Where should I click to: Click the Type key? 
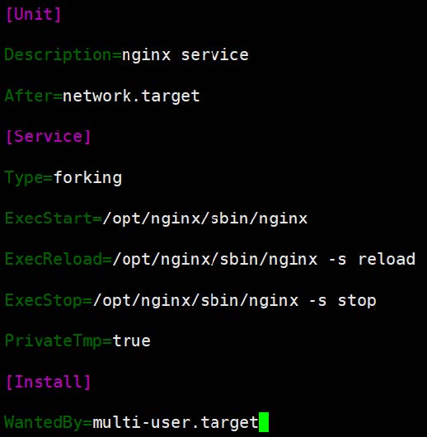point(24,178)
